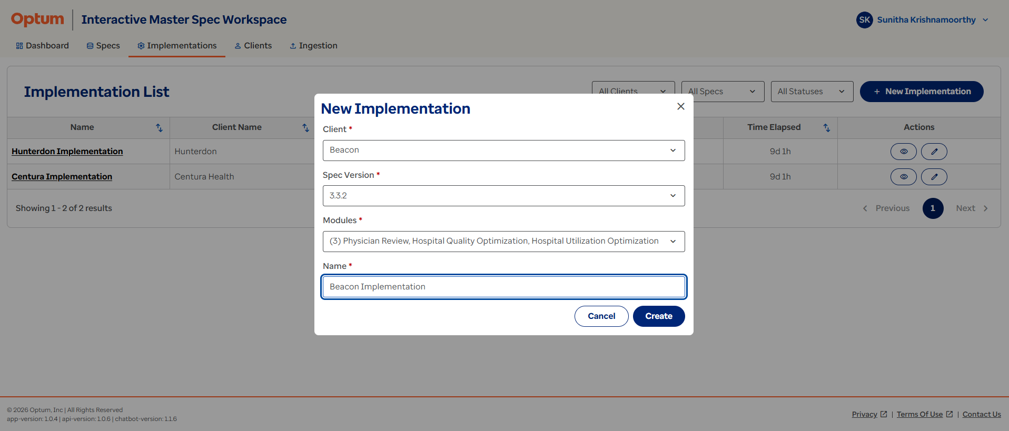
Task: Select page 1 in pagination
Action: (x=933, y=208)
